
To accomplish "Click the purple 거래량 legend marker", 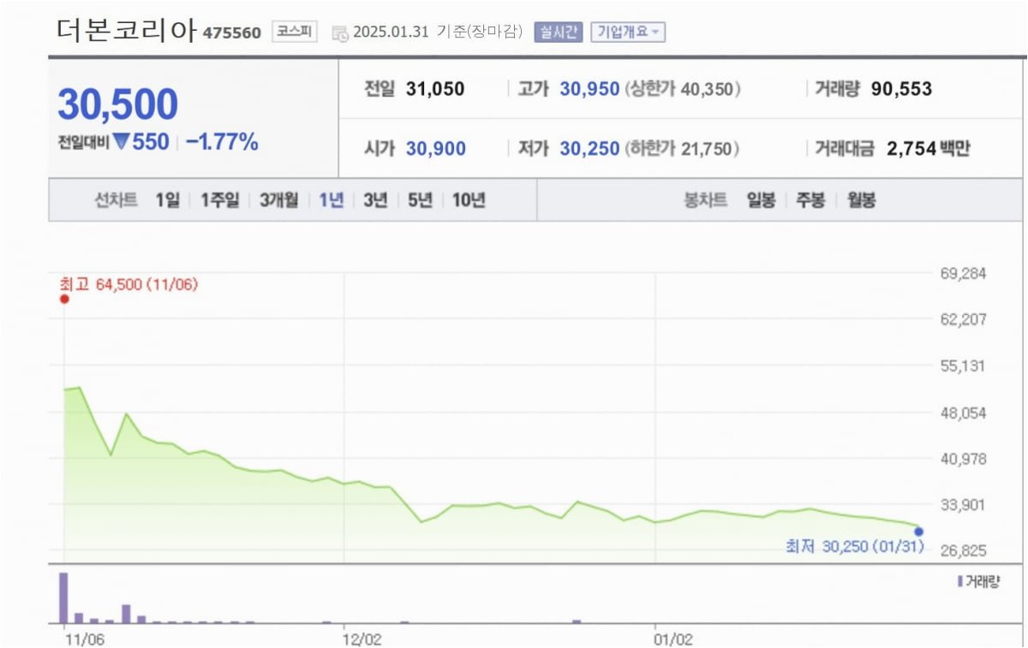I will pos(959,582).
